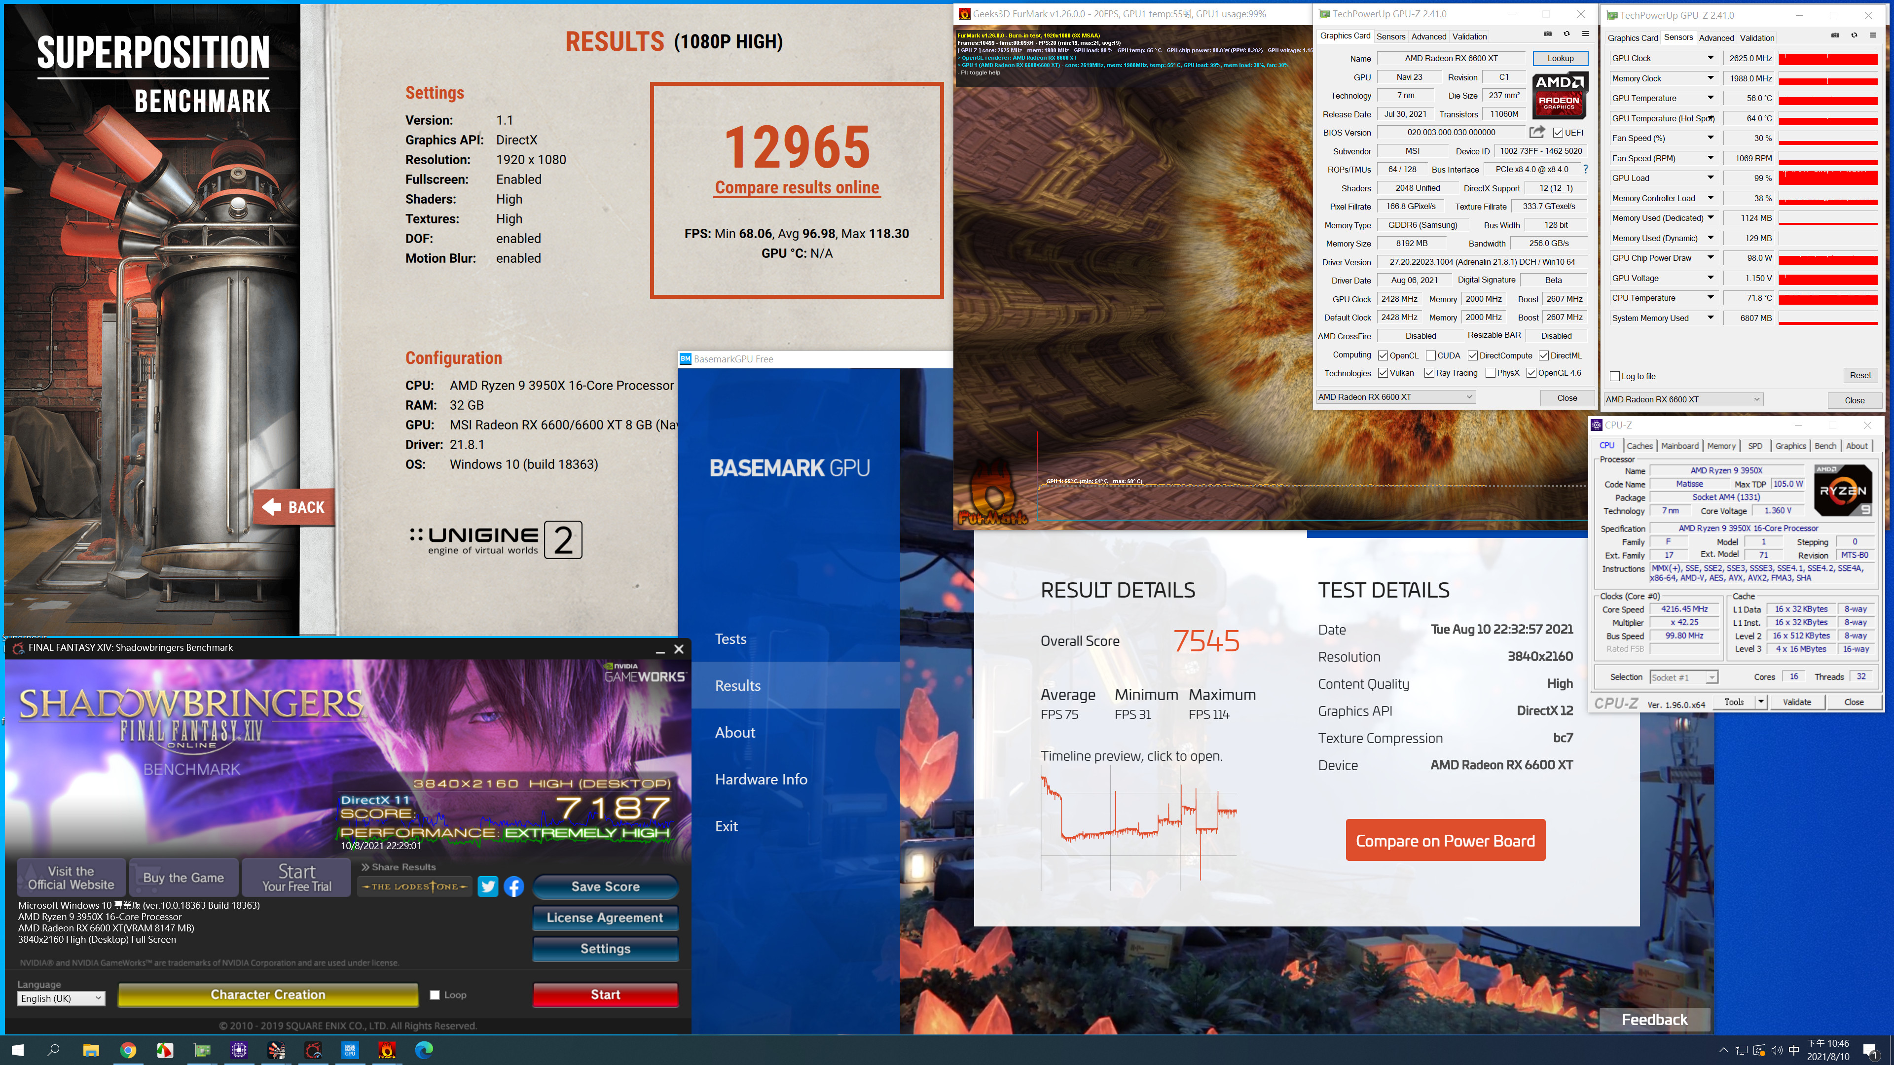Open Superposition Benchmark taskbar icon
Screen dimensions: 1894x1065
tap(276, 1050)
